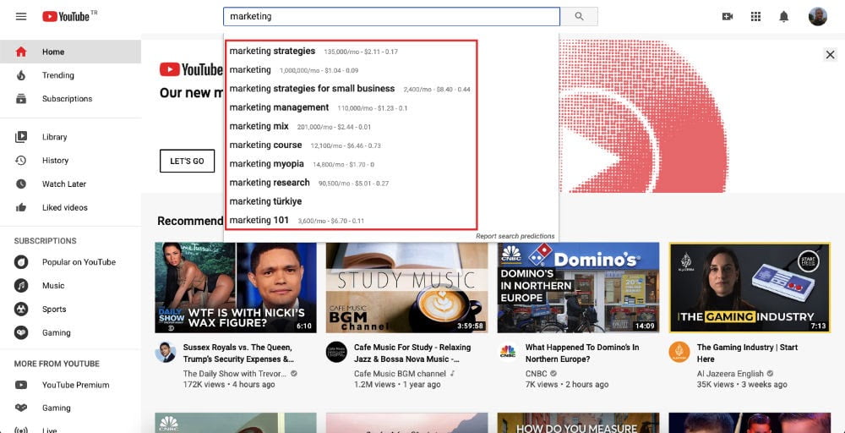Open Watch Later in the sidebar
This screenshot has height=433, width=845.
pos(71,184)
